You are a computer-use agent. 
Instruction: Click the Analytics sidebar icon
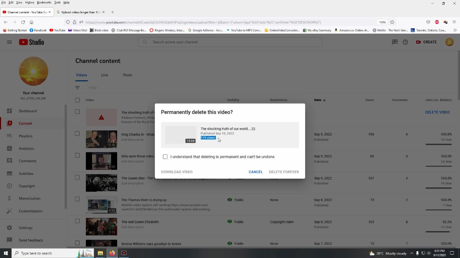[x=9, y=148]
